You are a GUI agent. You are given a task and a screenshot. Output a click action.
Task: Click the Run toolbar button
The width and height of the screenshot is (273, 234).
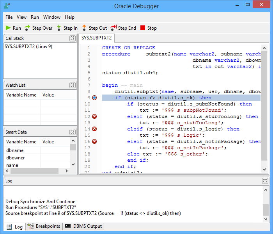click(x=13, y=28)
